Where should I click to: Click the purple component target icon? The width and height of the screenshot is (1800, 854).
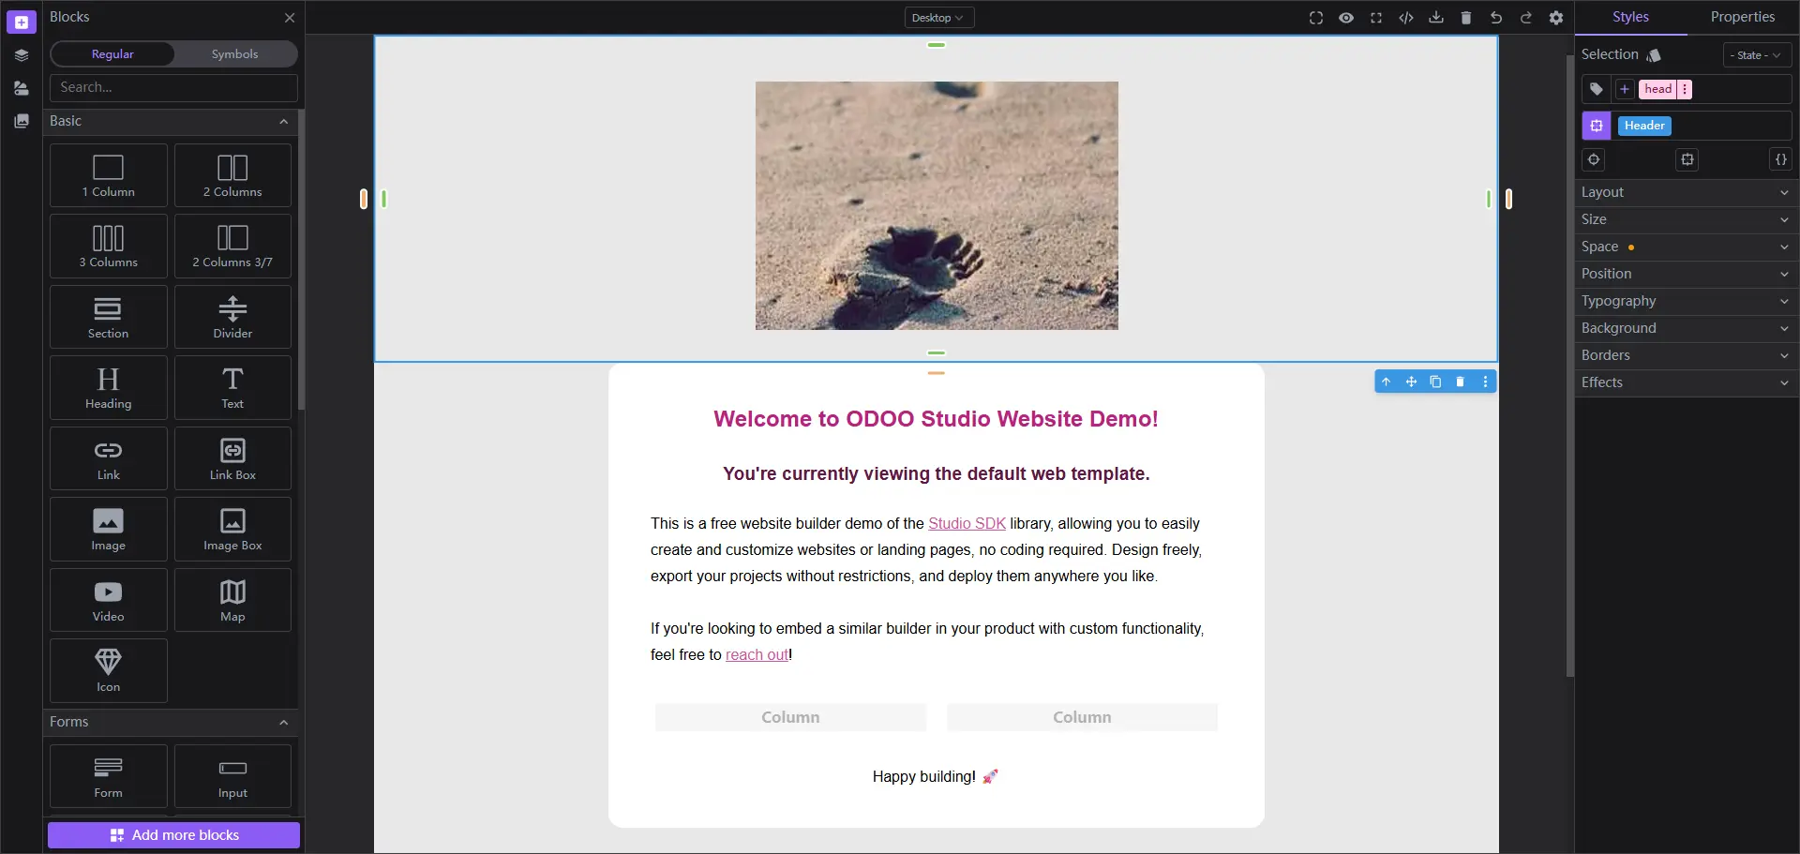(x=1597, y=126)
